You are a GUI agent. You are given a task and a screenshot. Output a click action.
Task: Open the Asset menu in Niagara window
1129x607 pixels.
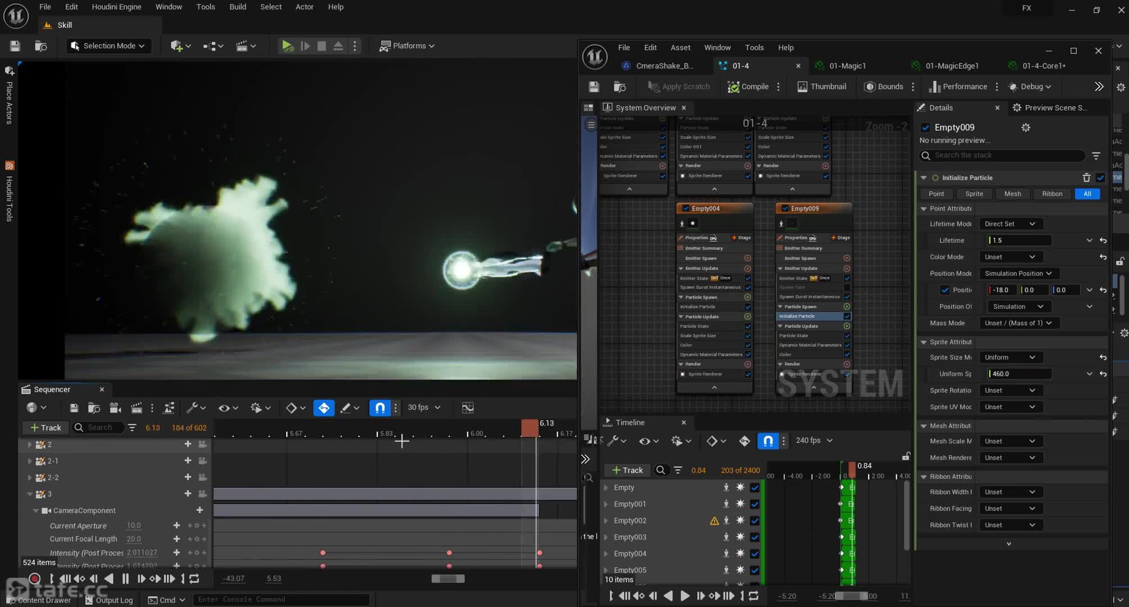point(680,48)
